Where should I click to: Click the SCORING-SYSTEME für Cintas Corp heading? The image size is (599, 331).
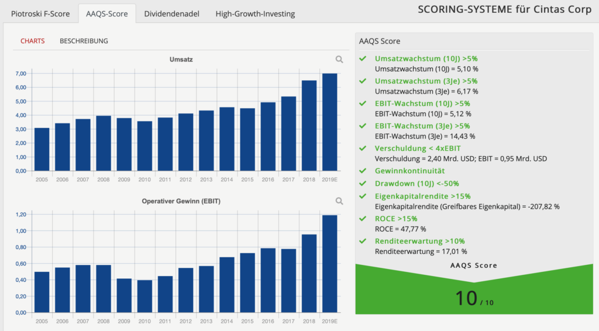[504, 9]
